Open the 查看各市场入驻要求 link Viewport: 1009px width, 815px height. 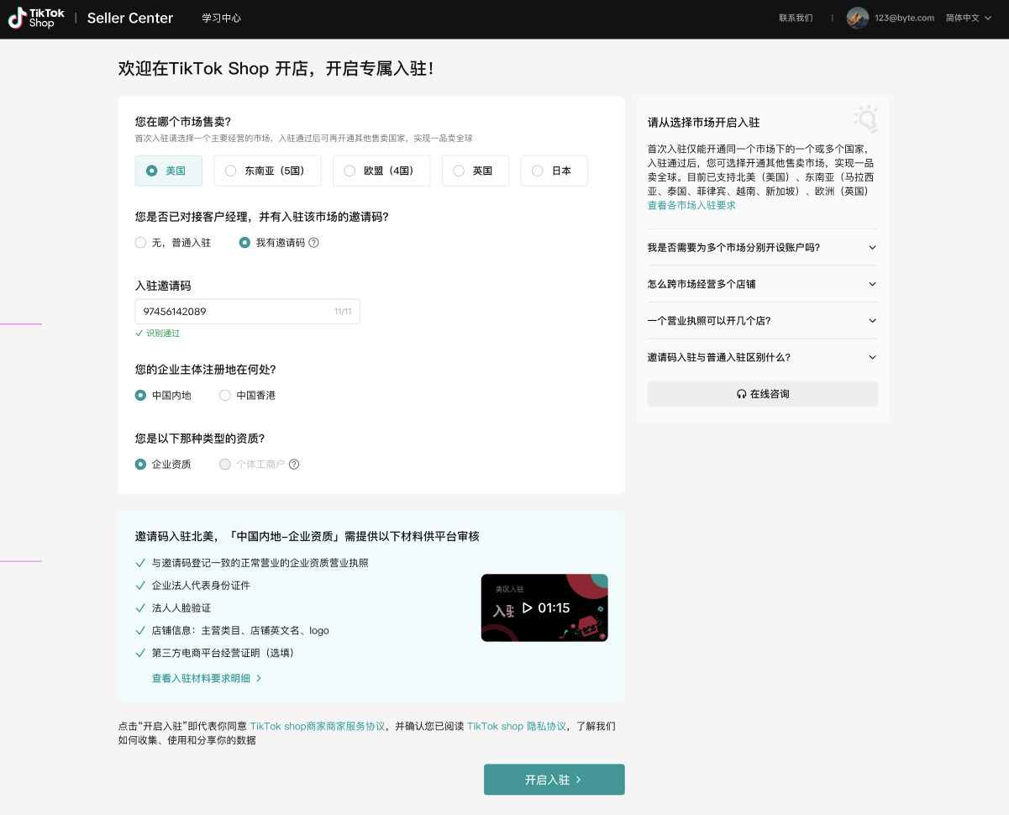pos(690,205)
